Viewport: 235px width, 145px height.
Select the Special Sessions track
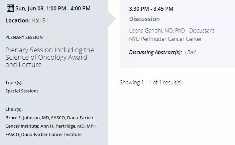coord(22,91)
